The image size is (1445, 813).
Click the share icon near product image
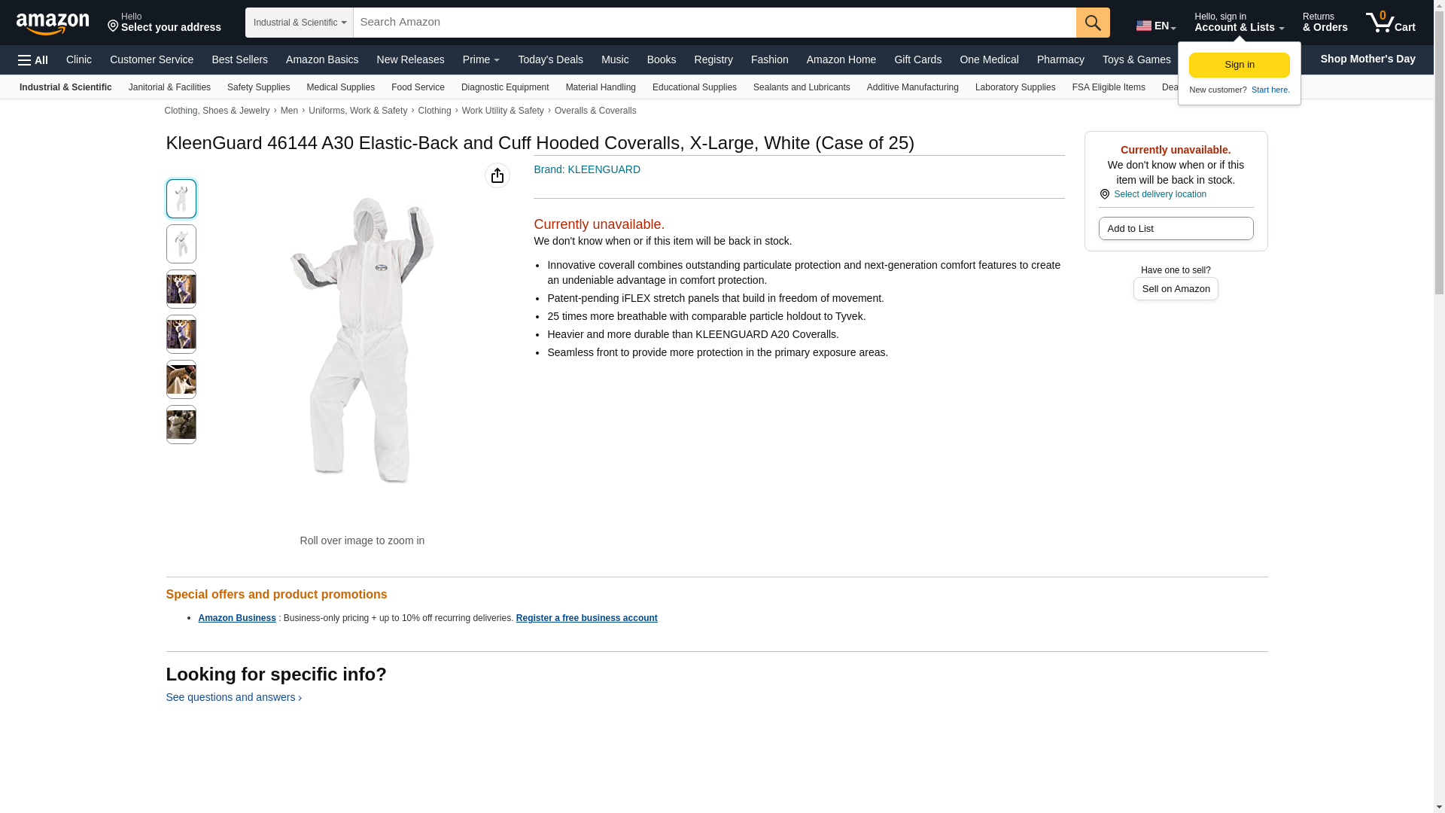point(497,175)
